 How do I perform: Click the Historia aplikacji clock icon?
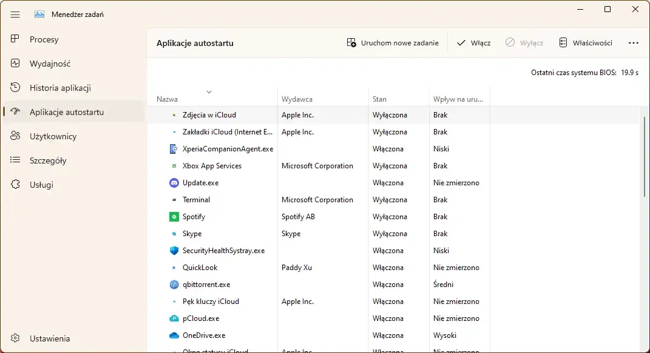tap(15, 87)
